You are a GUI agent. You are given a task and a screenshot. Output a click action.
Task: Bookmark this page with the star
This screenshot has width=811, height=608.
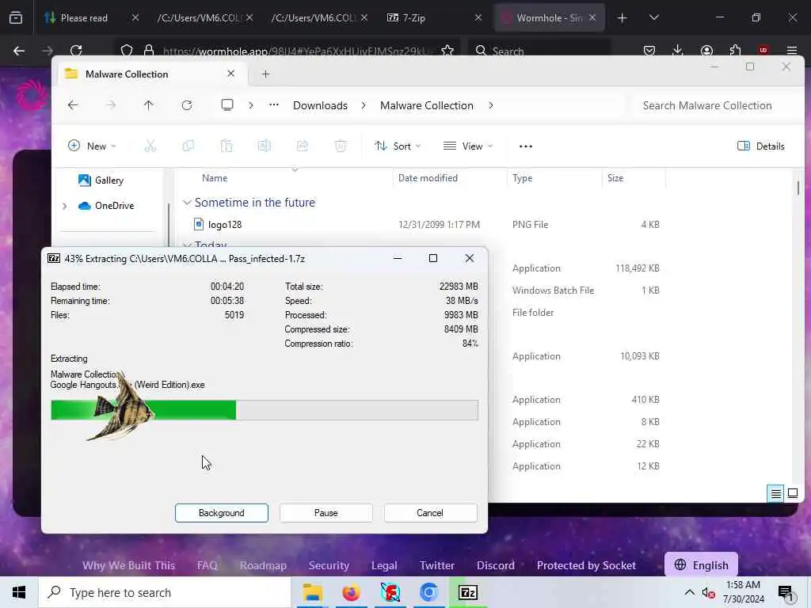[x=447, y=51]
